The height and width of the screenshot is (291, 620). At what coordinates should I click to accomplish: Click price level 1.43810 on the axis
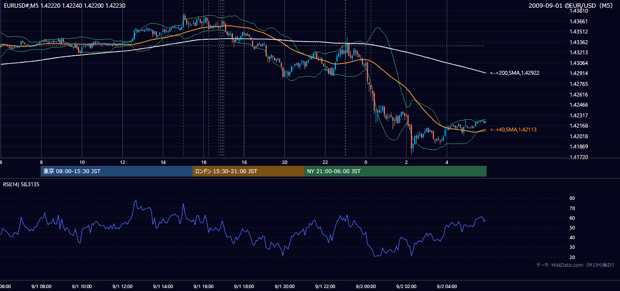click(x=579, y=11)
